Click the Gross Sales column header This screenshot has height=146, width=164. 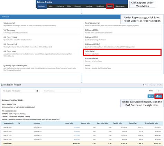pos(69,123)
